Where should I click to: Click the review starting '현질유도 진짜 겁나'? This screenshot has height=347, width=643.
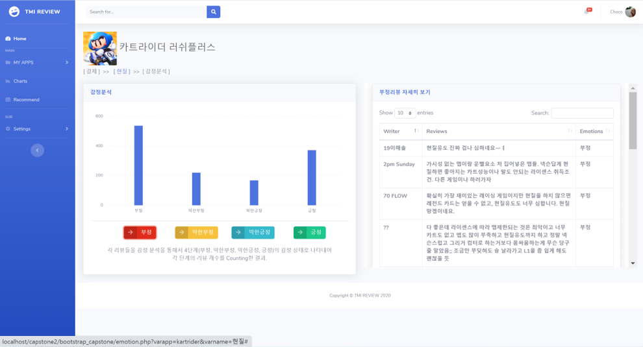click(x=466, y=148)
